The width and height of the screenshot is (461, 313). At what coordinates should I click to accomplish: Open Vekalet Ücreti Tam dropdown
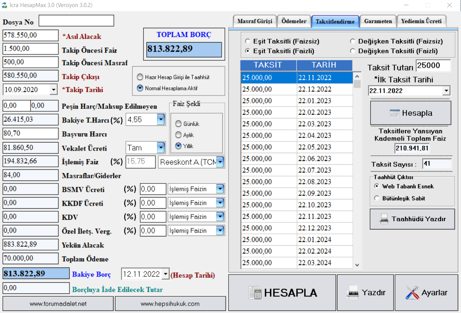(161, 148)
